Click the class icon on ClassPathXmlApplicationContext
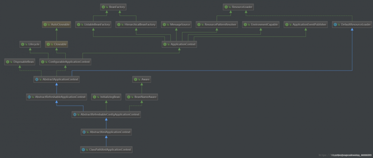 (x=83, y=149)
